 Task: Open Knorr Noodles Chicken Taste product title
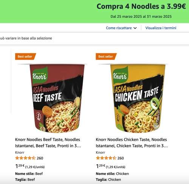[x=132, y=142]
